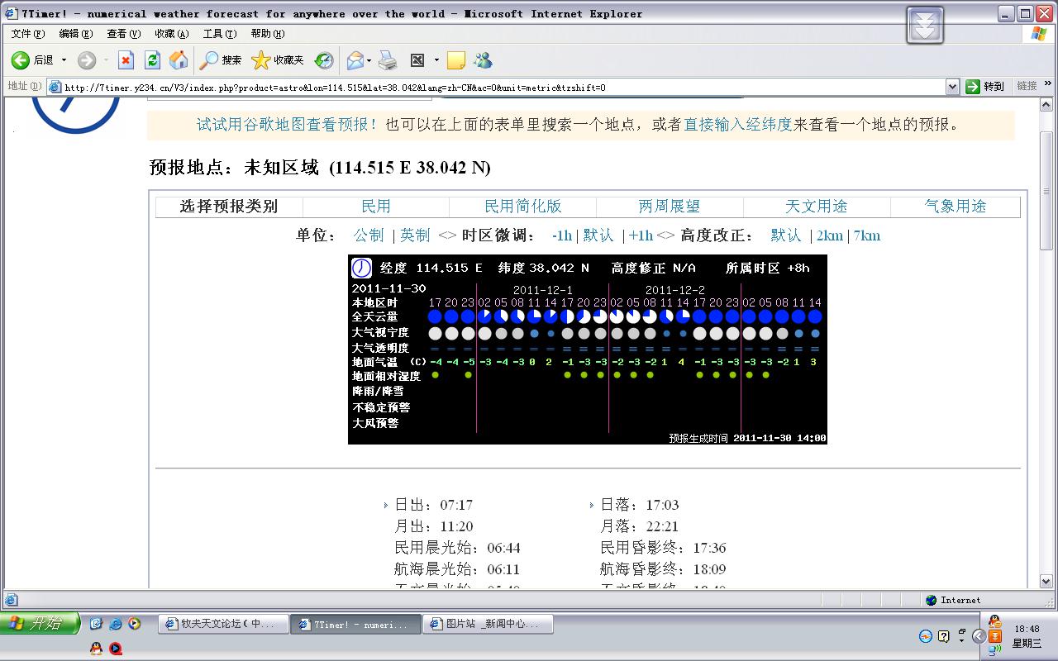The image size is (1058, 661).
Task: Switch units to 公制
Action: (x=369, y=235)
